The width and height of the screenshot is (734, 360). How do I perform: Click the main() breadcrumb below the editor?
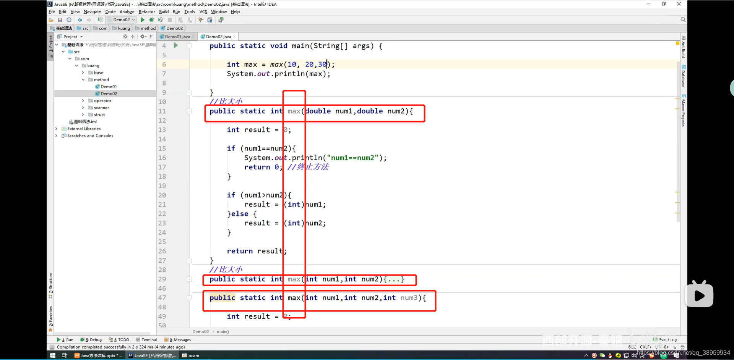click(222, 331)
